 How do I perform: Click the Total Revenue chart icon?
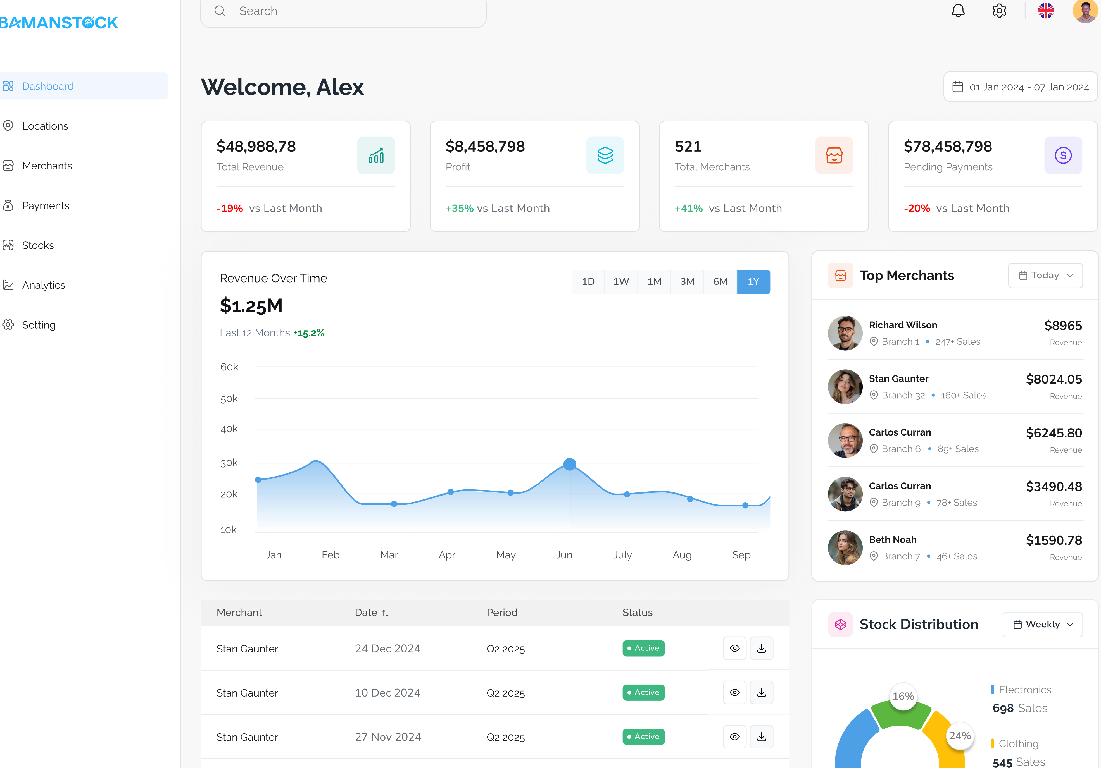[x=376, y=155]
